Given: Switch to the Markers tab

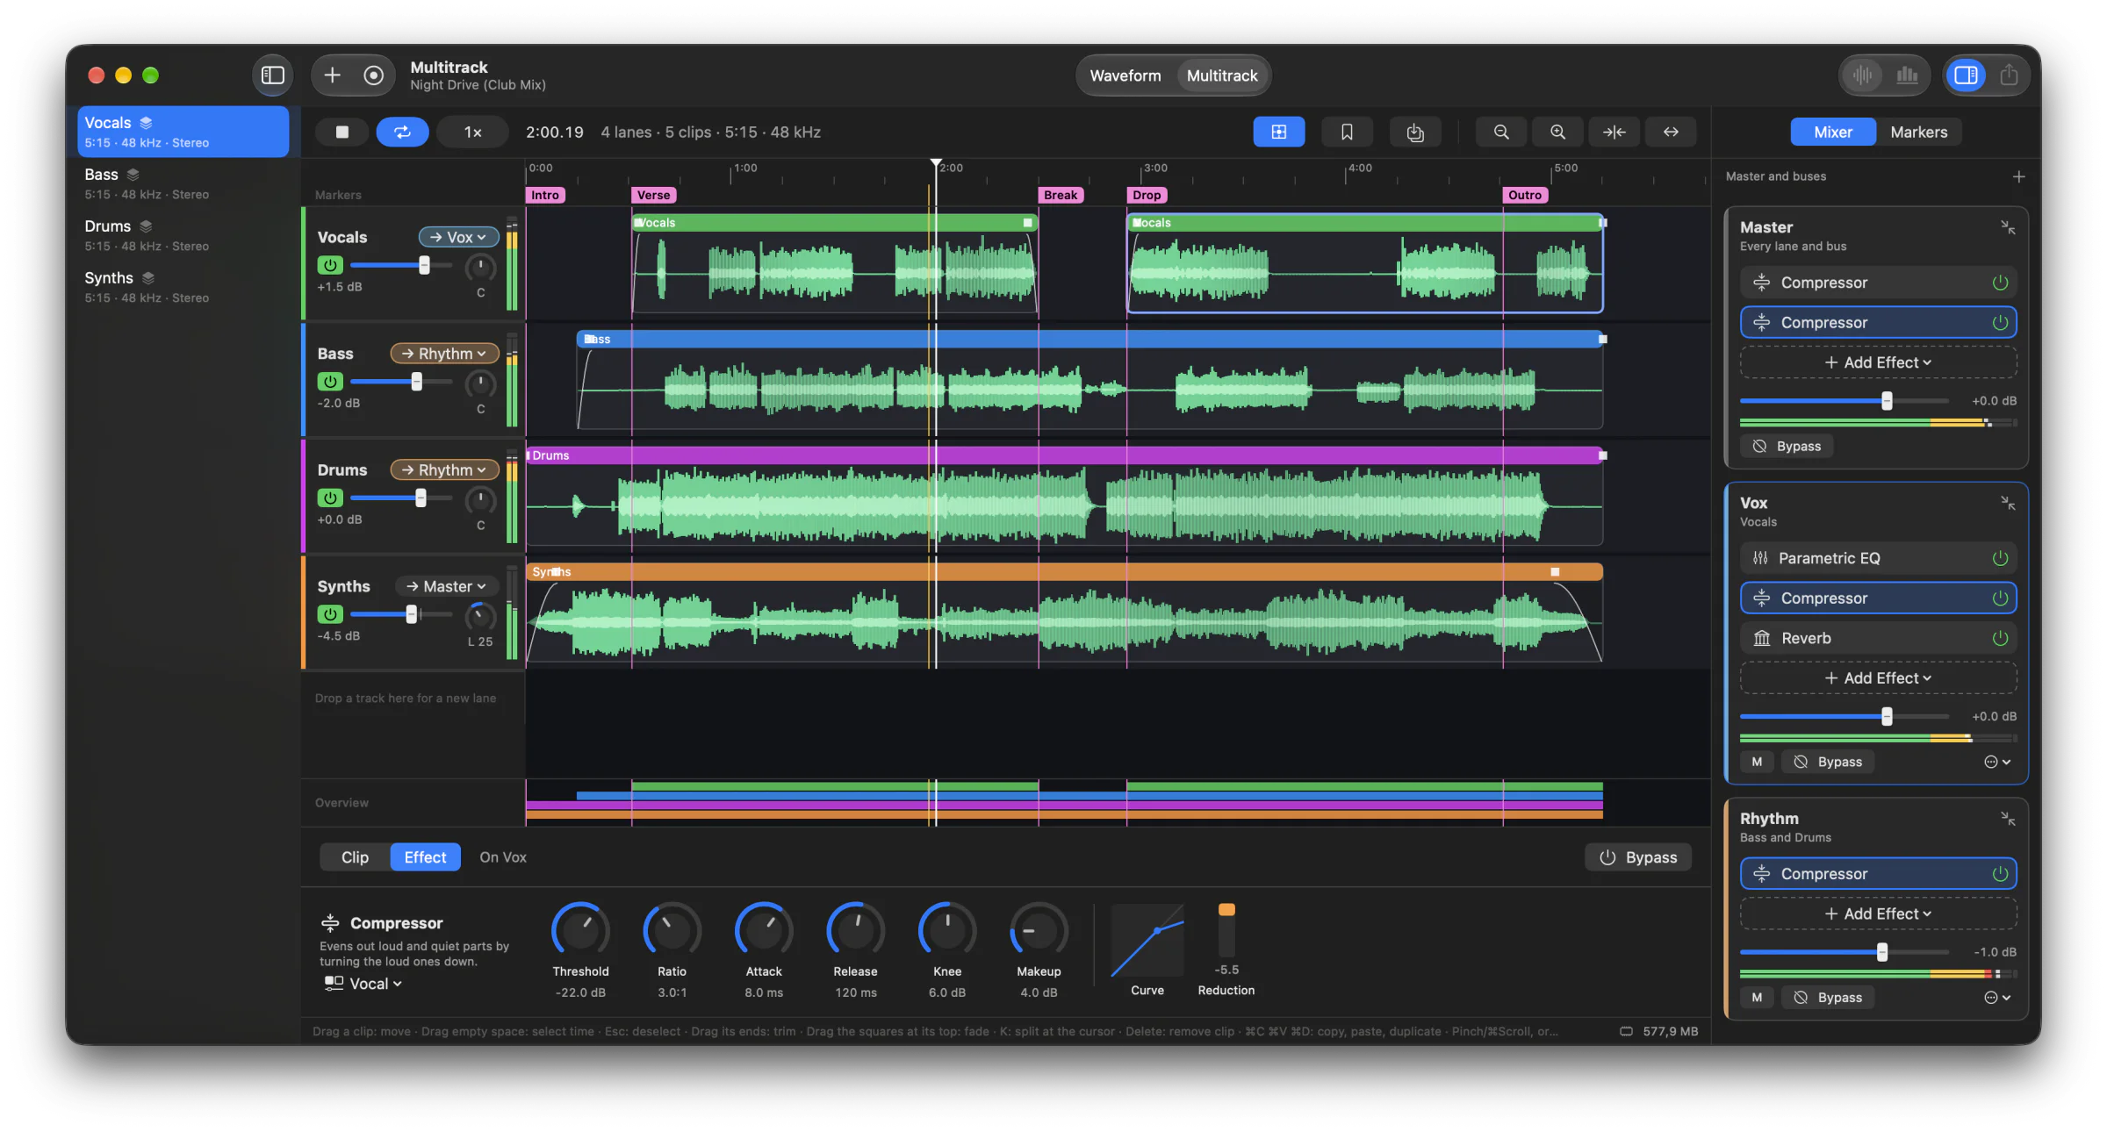Looking at the screenshot, I should coord(1918,132).
